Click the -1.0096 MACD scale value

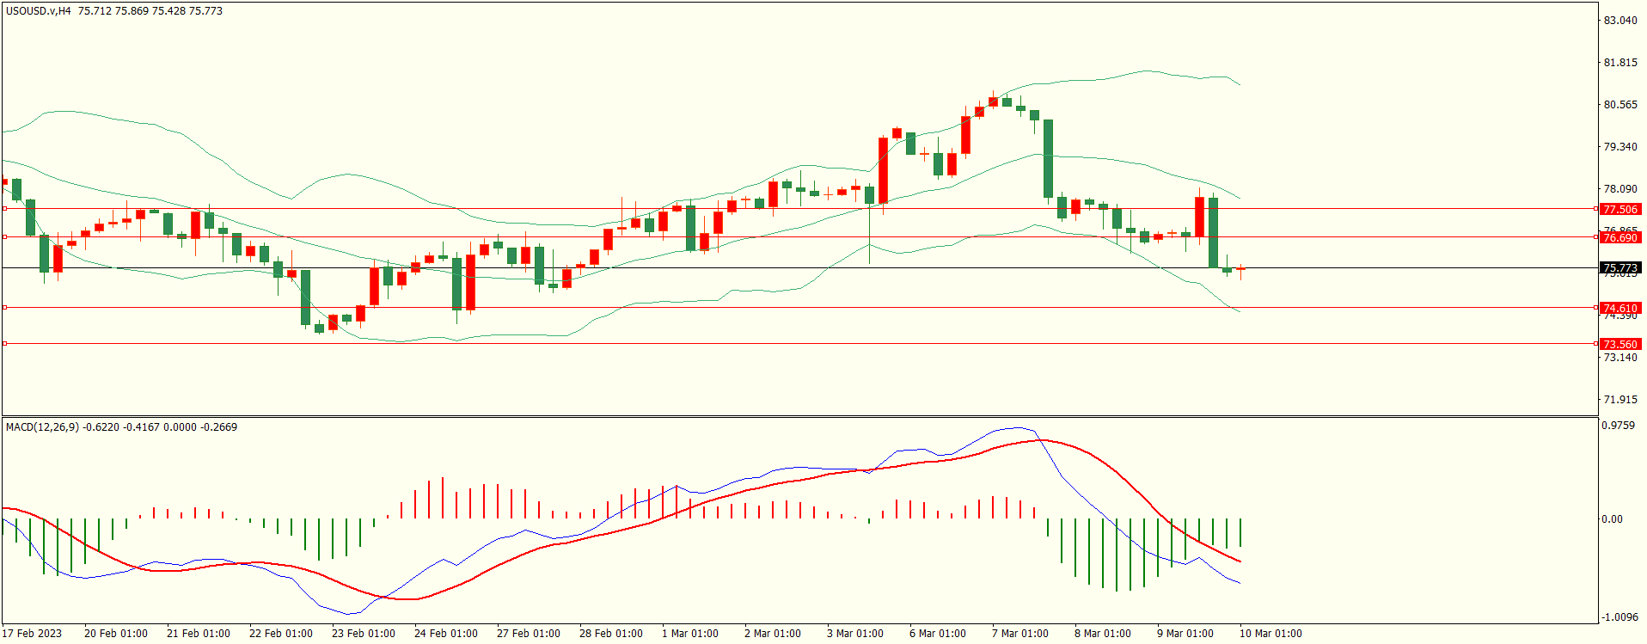pos(1619,617)
